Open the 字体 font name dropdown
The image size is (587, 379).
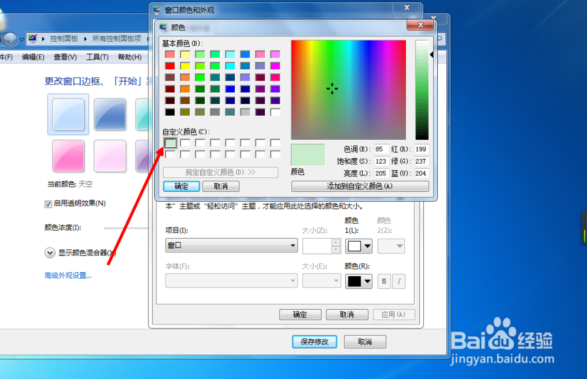coord(231,280)
